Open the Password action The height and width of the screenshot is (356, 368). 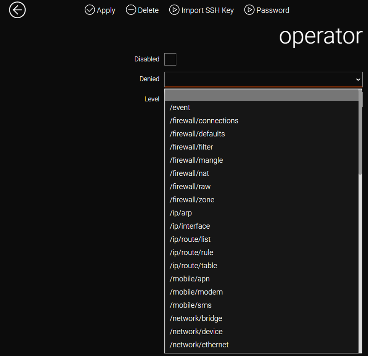267,10
